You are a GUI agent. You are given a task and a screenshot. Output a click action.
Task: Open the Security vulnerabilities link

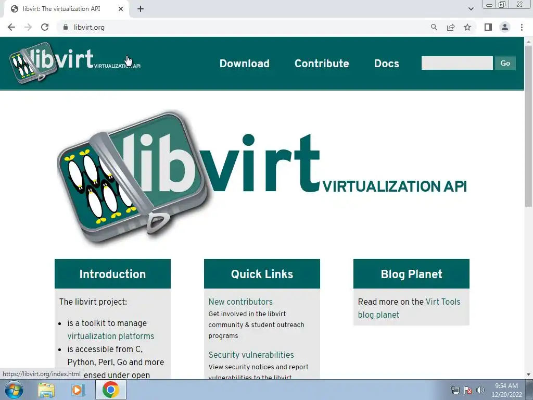(x=251, y=355)
